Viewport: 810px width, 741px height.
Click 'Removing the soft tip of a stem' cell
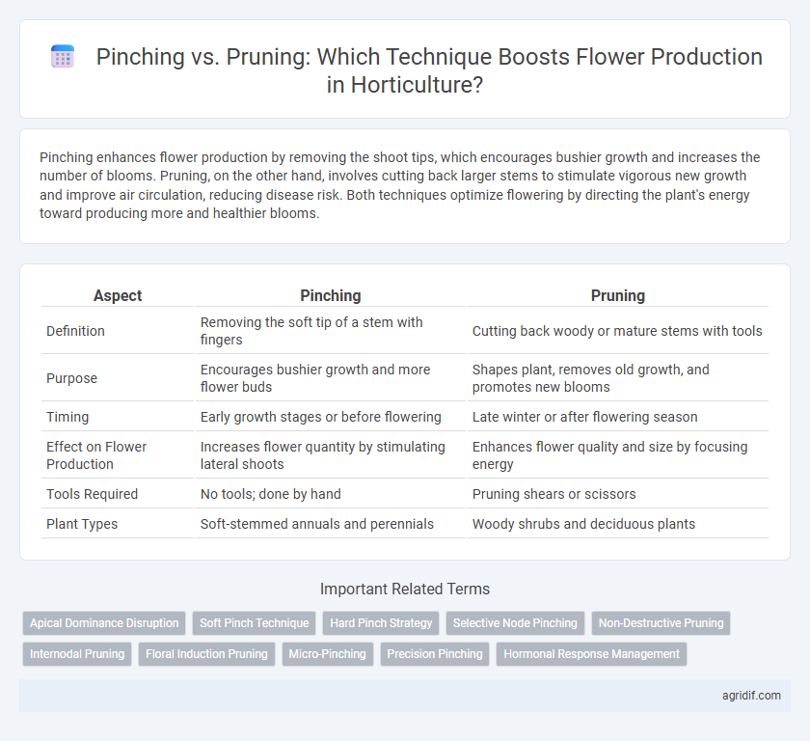[331, 331]
